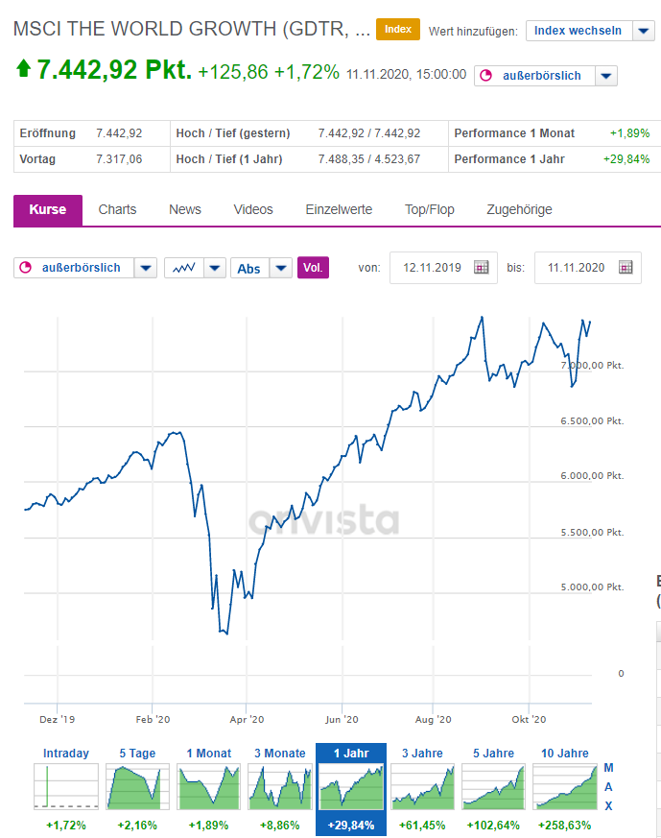
Task: Toggle the Vol. volume button
Action: click(313, 268)
